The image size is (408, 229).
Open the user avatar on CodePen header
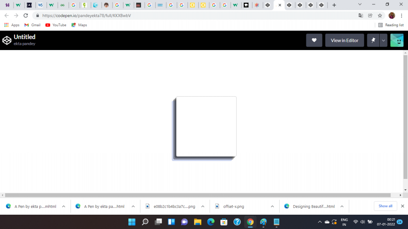point(397,40)
